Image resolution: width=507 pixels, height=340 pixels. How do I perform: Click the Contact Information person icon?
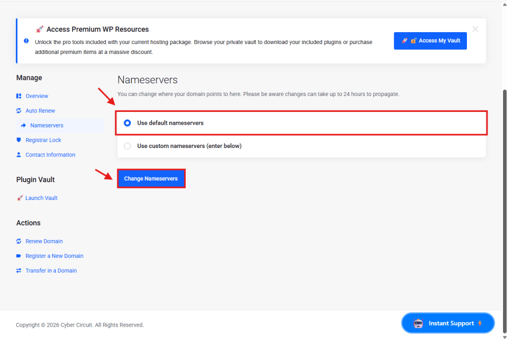pyautogui.click(x=19, y=155)
